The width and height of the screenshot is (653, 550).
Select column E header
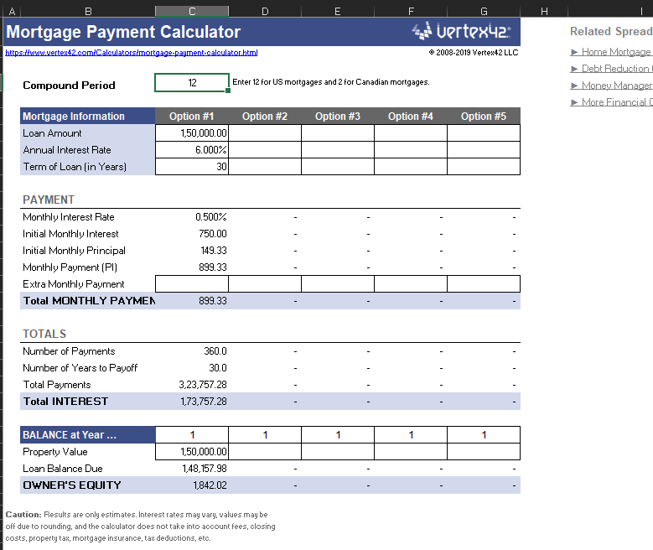(x=338, y=11)
